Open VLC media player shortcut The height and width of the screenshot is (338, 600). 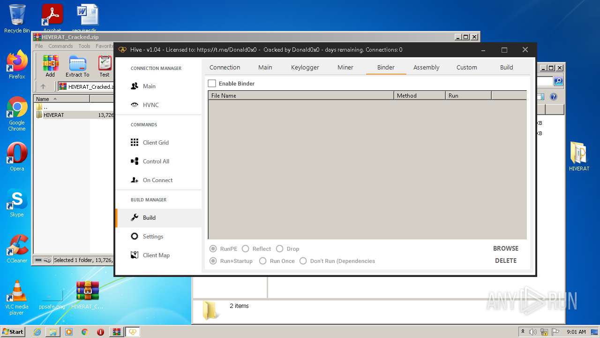pos(17,298)
